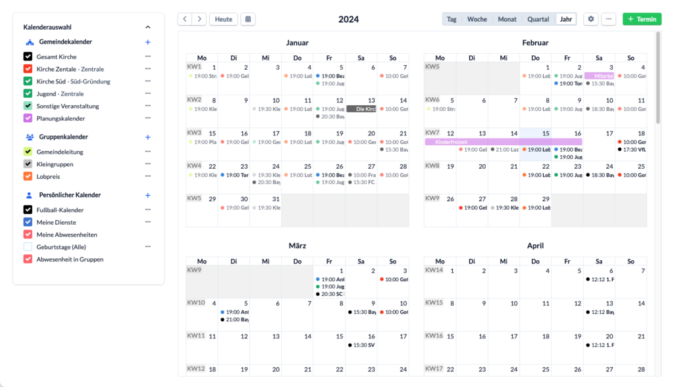Open the Kinderfreizeit event bar in February
This screenshot has height=387, width=674.
point(504,141)
